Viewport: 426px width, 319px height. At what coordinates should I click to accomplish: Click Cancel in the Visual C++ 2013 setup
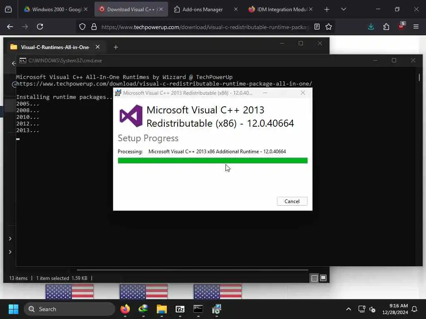[x=292, y=201]
